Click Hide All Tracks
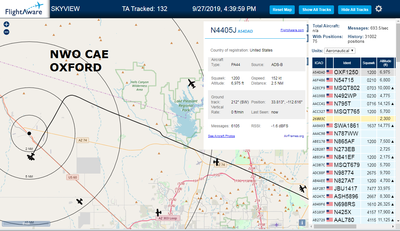 355,10
